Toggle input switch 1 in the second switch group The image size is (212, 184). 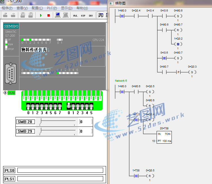(x=73, y=106)
